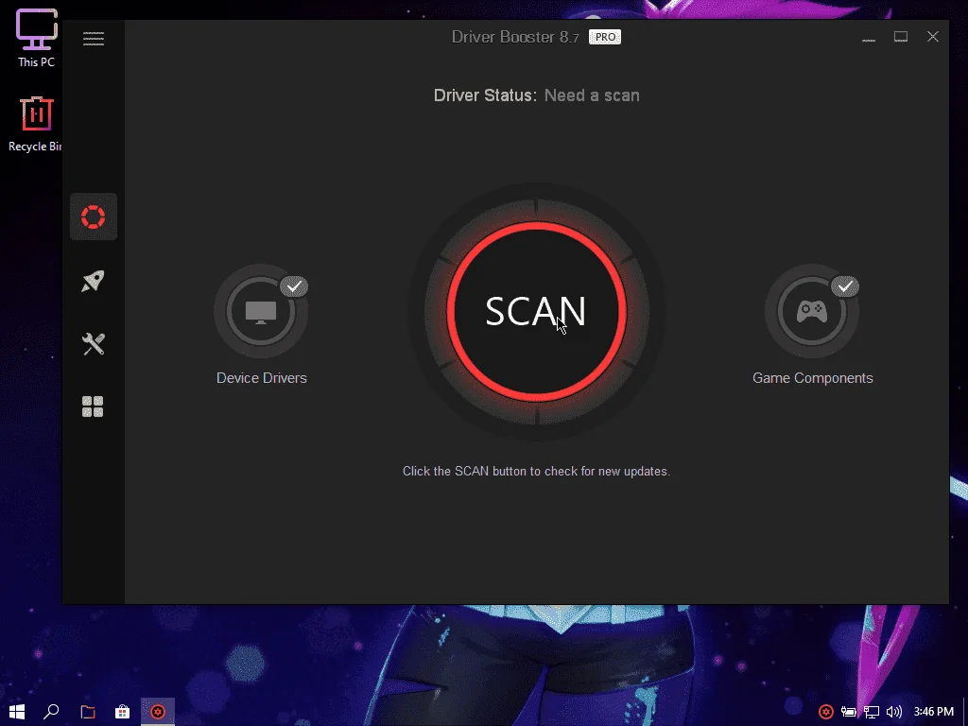Click the 3:46 PM clock
Image resolution: width=968 pixels, height=726 pixels.
pyautogui.click(x=933, y=712)
